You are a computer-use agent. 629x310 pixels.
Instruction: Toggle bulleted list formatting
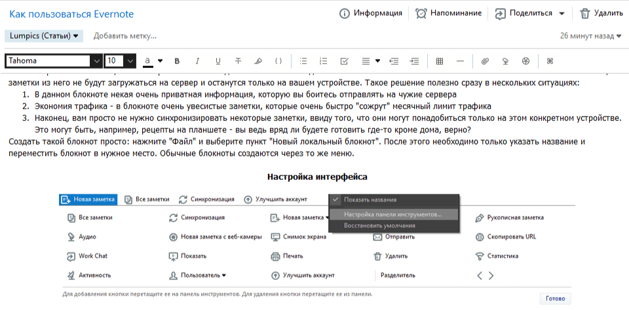(x=303, y=61)
